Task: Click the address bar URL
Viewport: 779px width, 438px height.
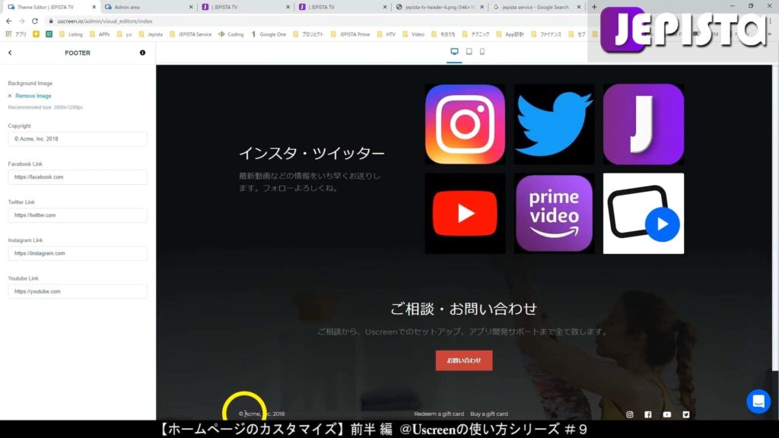Action: (105, 21)
